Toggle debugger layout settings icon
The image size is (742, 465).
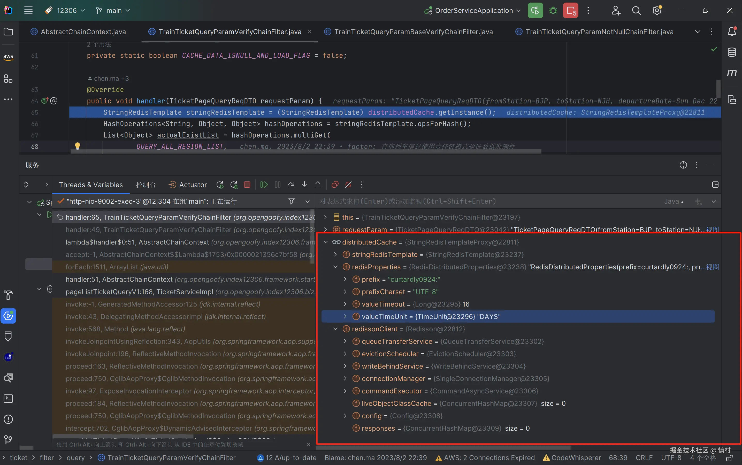715,185
